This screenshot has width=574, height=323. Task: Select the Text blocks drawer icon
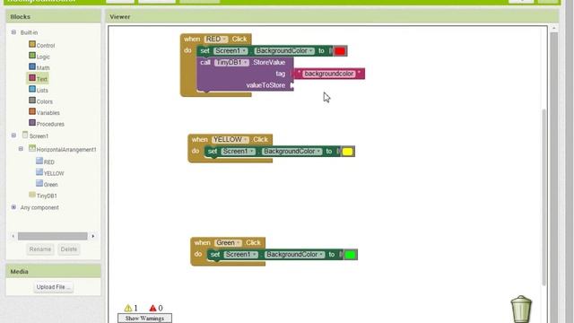(32, 78)
